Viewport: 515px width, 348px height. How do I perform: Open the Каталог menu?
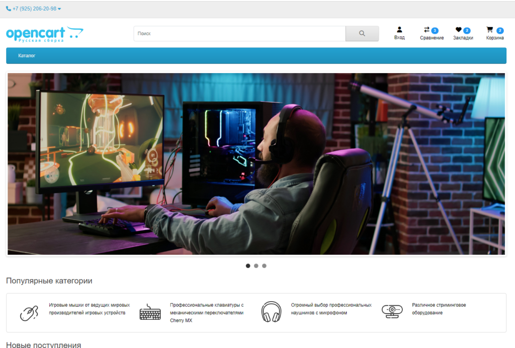[27, 55]
